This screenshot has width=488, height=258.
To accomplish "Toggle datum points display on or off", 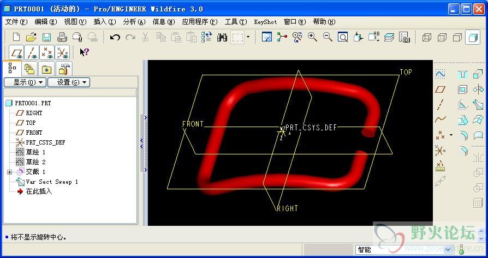I will [x=47, y=52].
